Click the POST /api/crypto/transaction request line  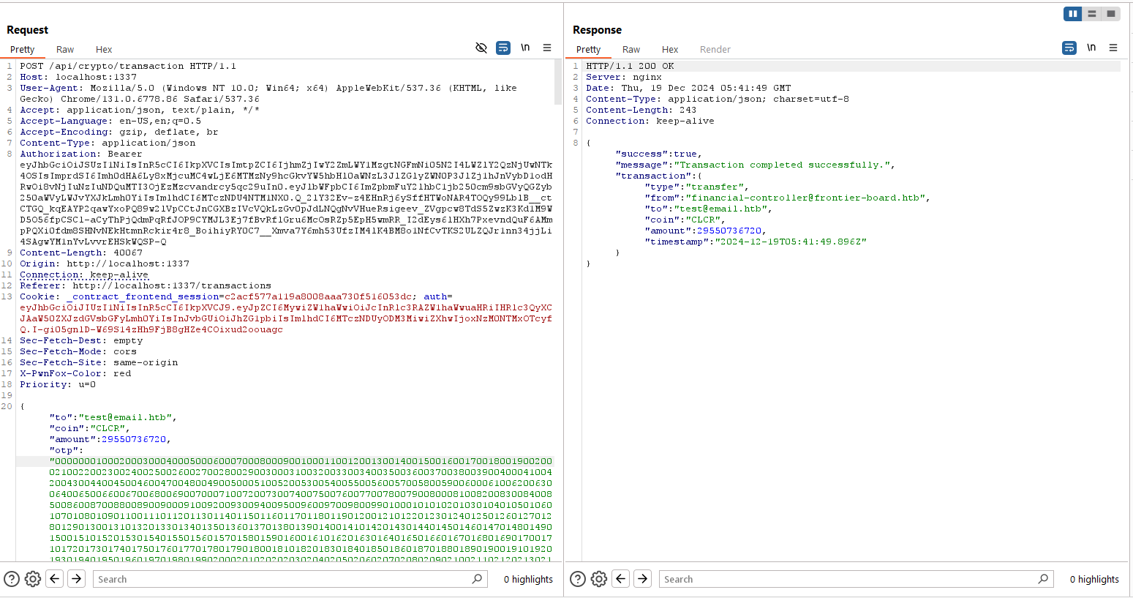click(x=128, y=66)
